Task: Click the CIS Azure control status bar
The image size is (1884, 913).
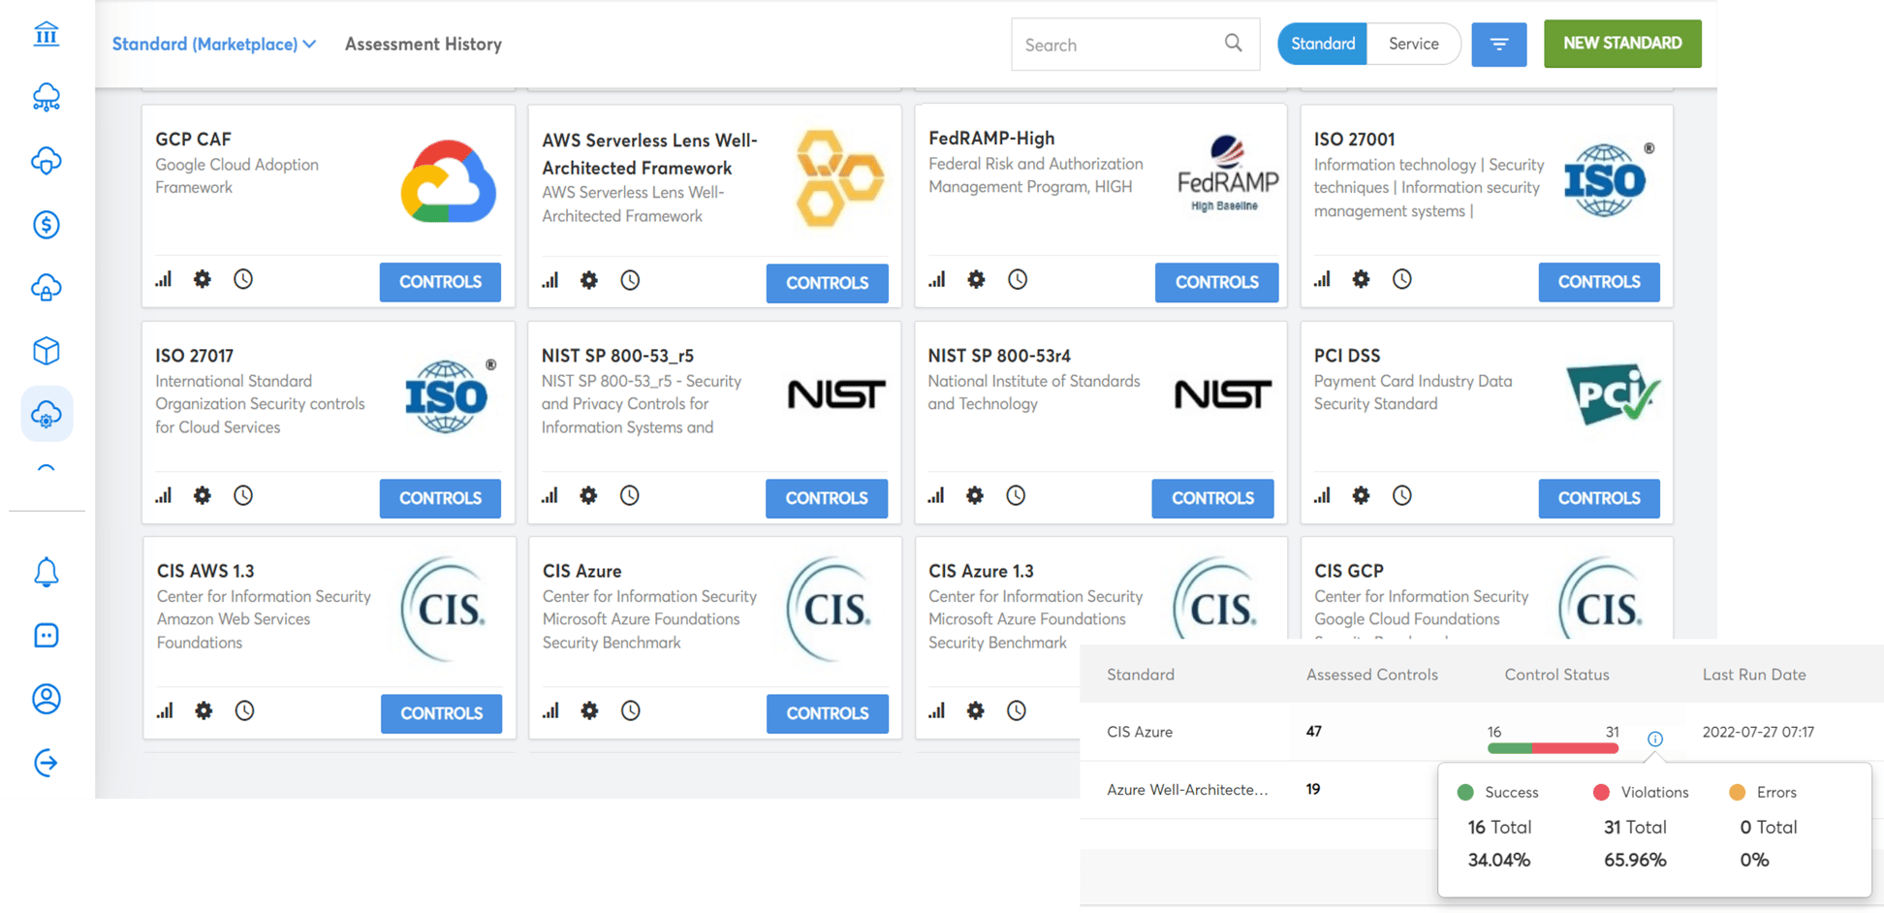Action: point(1553,747)
